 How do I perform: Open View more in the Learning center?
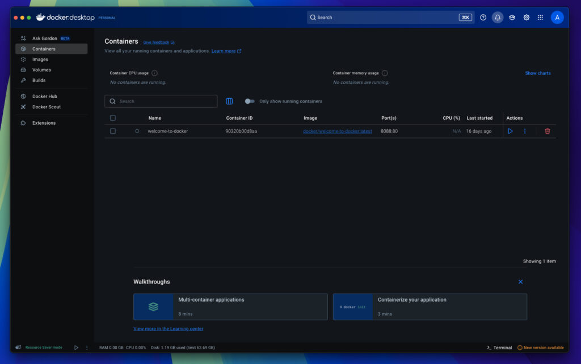pyautogui.click(x=168, y=328)
